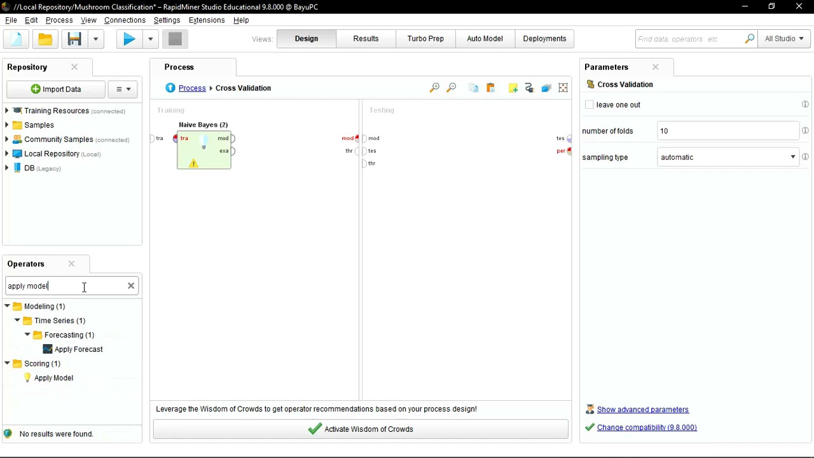The height and width of the screenshot is (458, 814).
Task: Expand the DB legacy repository
Action: [6, 168]
